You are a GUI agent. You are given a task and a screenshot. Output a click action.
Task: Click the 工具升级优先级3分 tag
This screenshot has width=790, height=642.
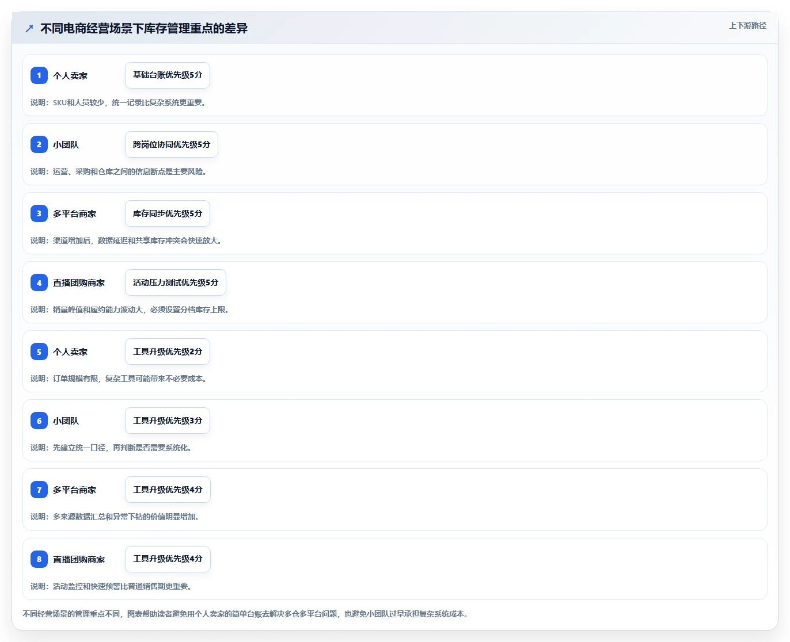coord(168,421)
